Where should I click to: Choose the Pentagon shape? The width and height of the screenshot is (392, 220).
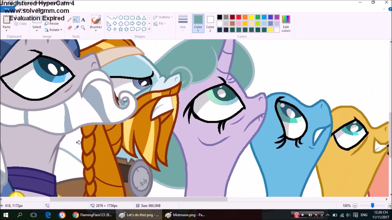coord(121,24)
